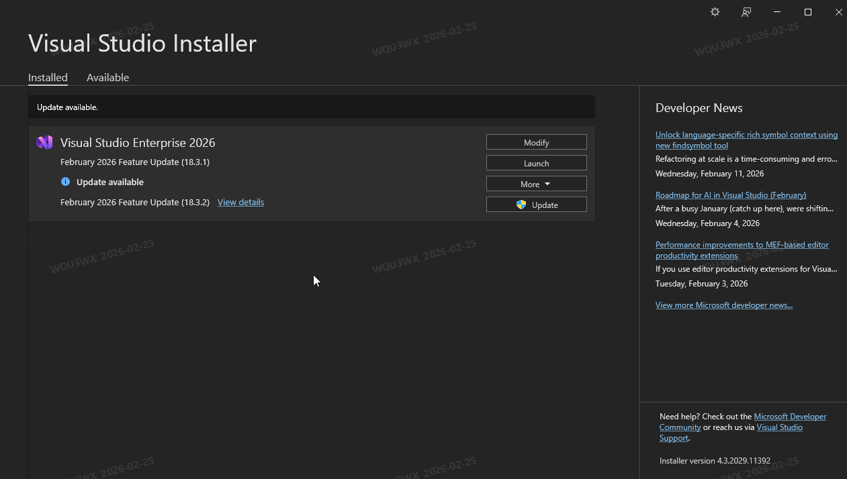Viewport: 847px width, 479px height.
Task: Expand the More dropdown button
Action: point(537,184)
